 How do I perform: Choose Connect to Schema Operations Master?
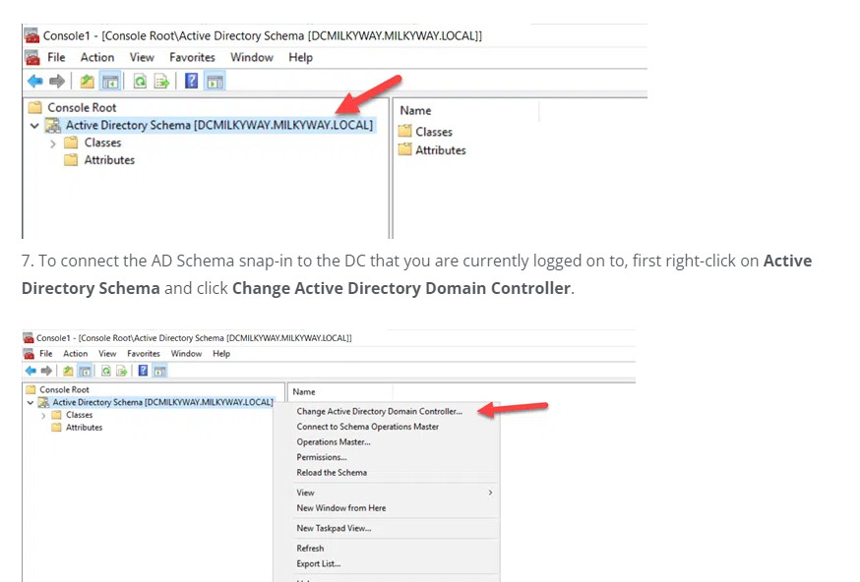click(x=367, y=427)
